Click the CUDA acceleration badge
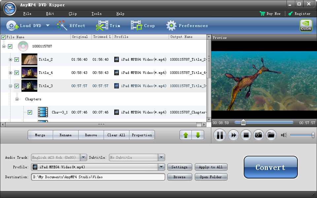This screenshot has height=198, width=317. click(306, 26)
